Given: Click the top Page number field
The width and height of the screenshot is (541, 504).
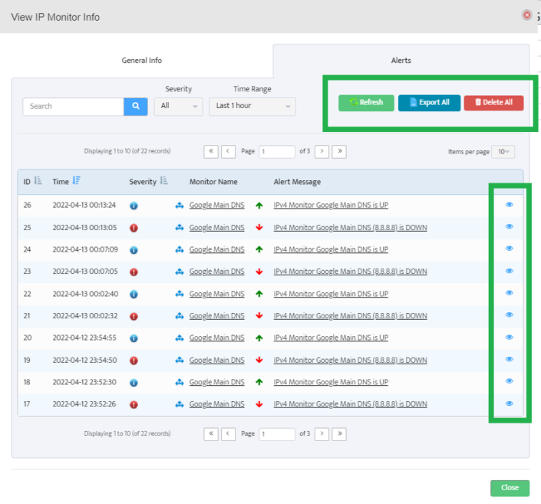Looking at the screenshot, I should (277, 151).
